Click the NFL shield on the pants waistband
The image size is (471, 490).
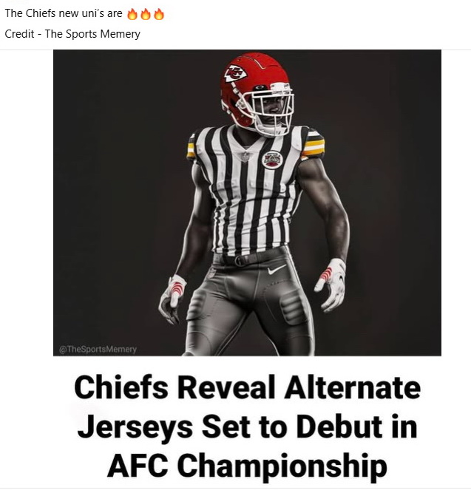(x=212, y=273)
